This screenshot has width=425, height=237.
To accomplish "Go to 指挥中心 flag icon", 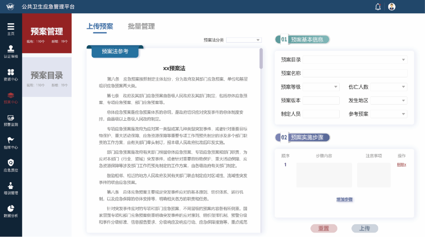I will click(x=11, y=140).
